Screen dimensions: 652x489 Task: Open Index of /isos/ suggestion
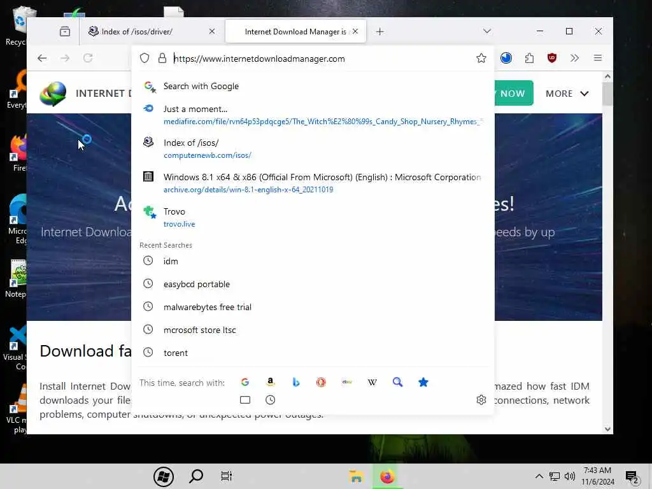[x=313, y=149]
